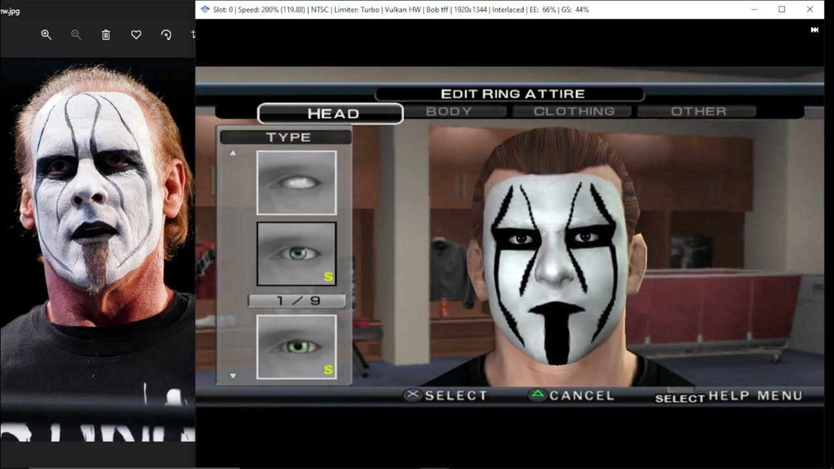Minimize the emulator window
The height and width of the screenshot is (469, 834).
tap(754, 10)
